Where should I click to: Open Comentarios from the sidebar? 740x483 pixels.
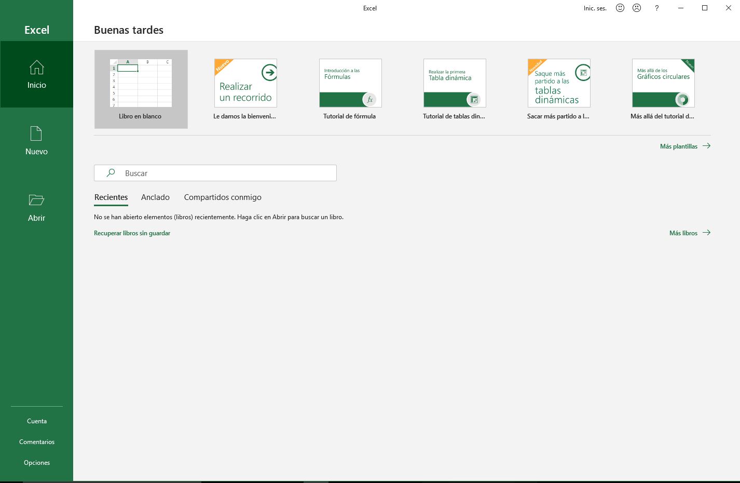click(36, 441)
